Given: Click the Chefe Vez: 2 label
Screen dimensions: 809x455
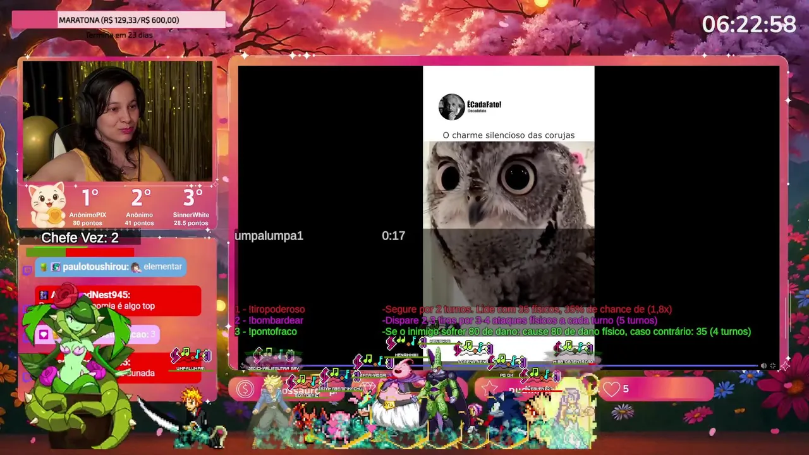Looking at the screenshot, I should coord(80,238).
